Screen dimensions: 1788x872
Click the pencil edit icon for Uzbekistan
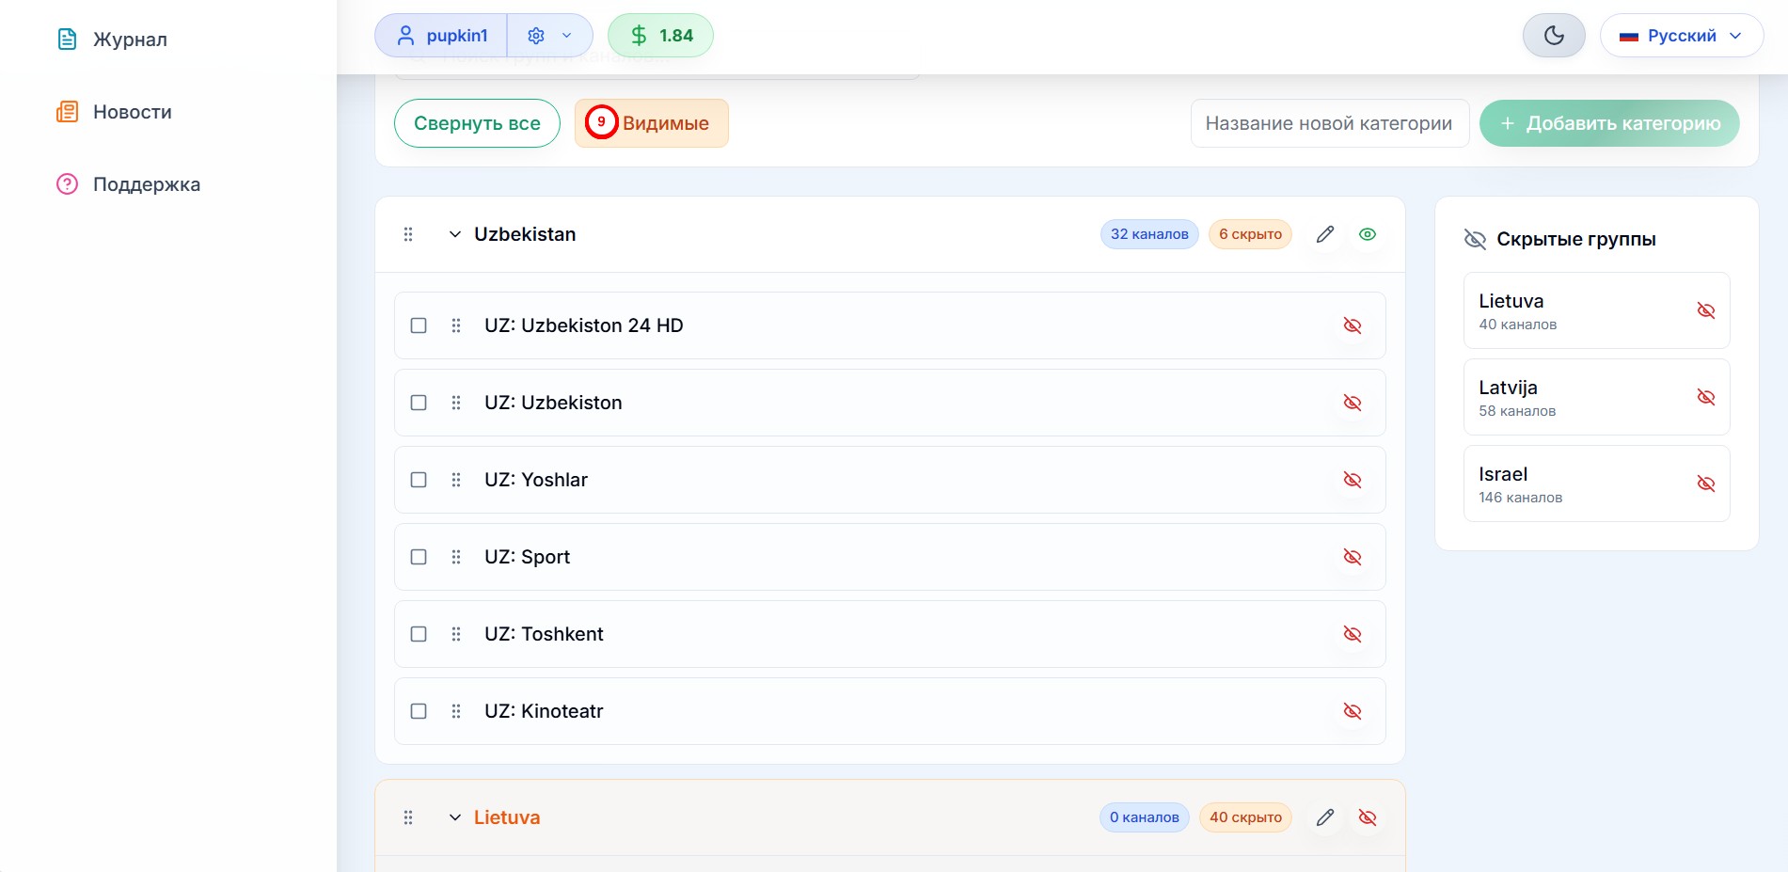pos(1324,234)
